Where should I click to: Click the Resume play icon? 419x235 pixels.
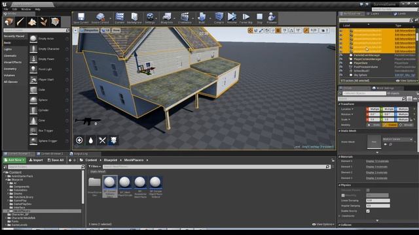(232, 18)
